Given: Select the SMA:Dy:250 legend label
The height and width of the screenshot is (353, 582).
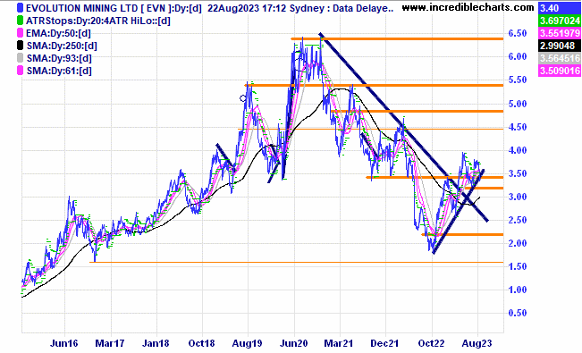Looking at the screenshot, I should (x=62, y=46).
